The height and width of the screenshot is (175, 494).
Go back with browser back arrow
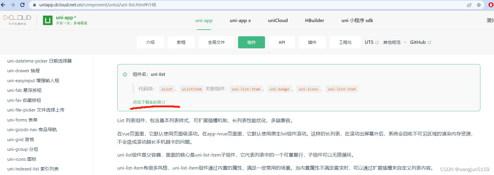tap(3, 5)
